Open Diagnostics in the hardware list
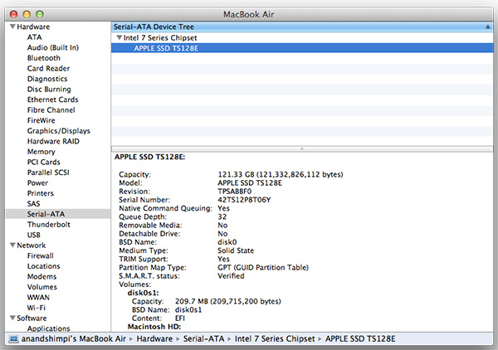Screen dimensions: 498x350 pyautogui.click(x=47, y=79)
